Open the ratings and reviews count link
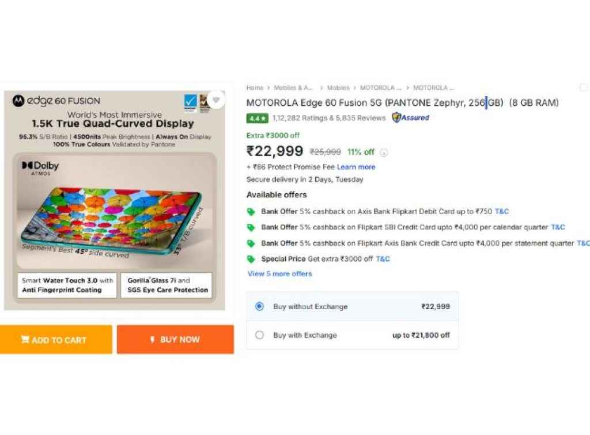Screen dimensions: 590x435 pyautogui.click(x=328, y=118)
